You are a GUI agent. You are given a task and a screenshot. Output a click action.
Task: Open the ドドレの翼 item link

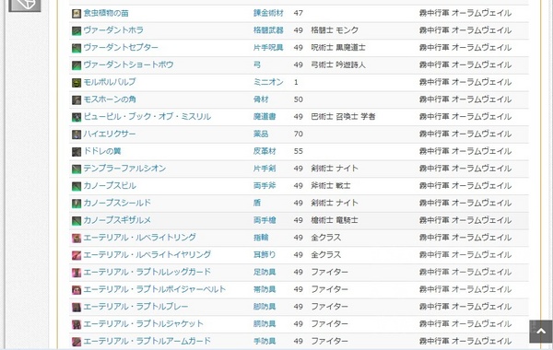coord(102,151)
